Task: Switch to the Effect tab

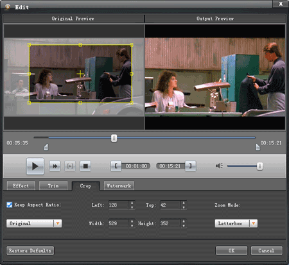Action: click(21, 185)
